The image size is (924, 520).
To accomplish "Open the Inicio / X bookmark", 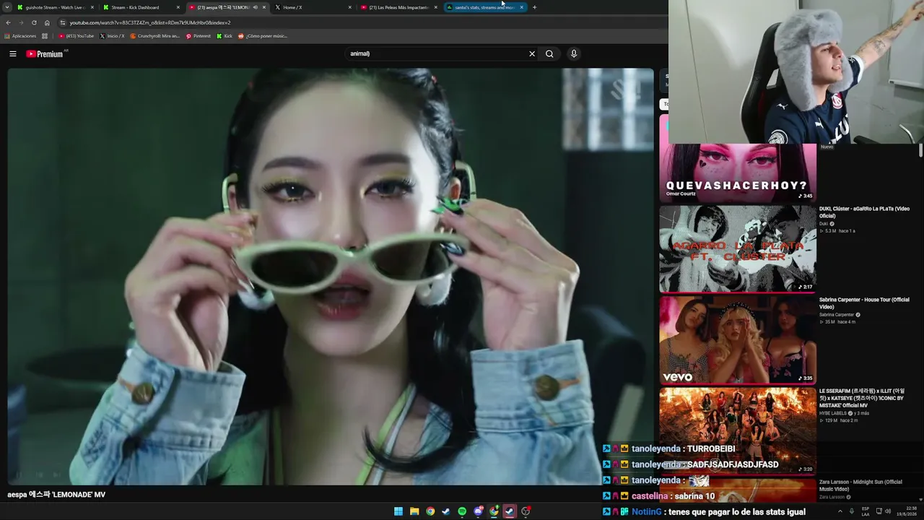I will [x=112, y=36].
